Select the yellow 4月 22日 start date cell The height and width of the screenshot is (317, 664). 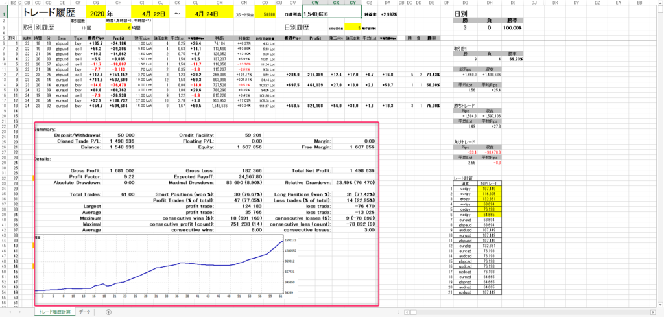tap(151, 12)
